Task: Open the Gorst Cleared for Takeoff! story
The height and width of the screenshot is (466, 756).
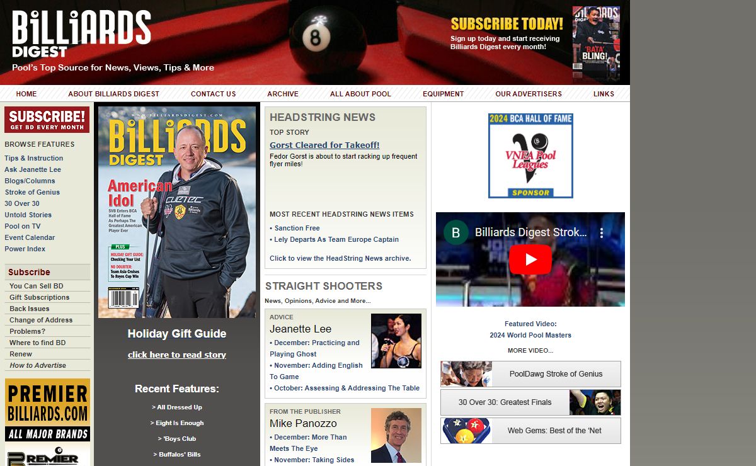Action: point(324,145)
